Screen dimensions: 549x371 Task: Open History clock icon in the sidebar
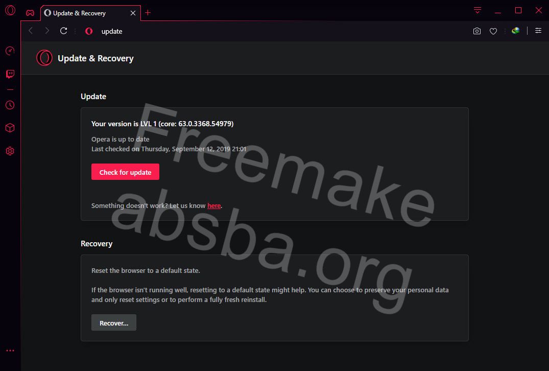click(10, 105)
